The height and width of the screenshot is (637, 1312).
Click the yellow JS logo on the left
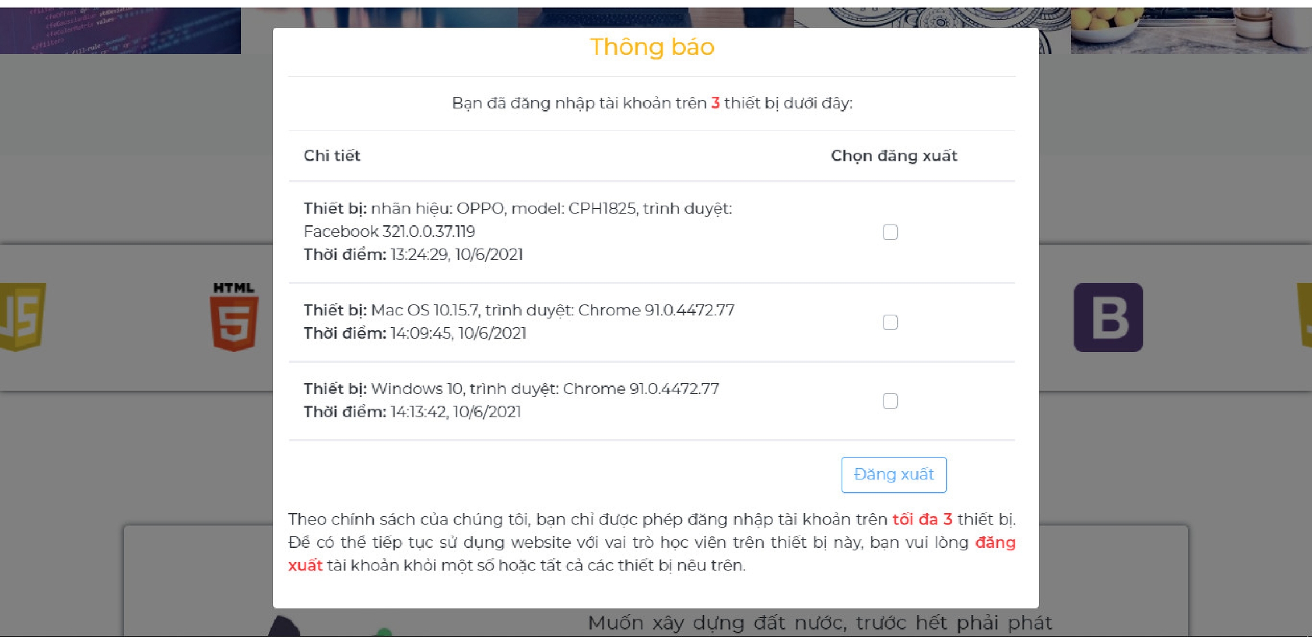(x=22, y=317)
